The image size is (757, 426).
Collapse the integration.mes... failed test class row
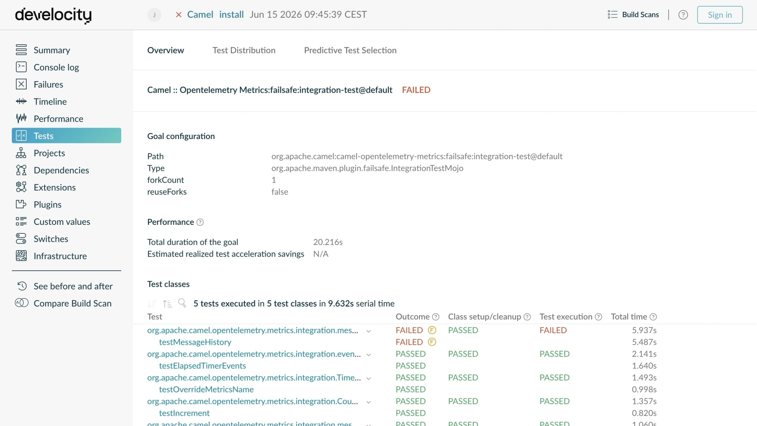tap(369, 331)
